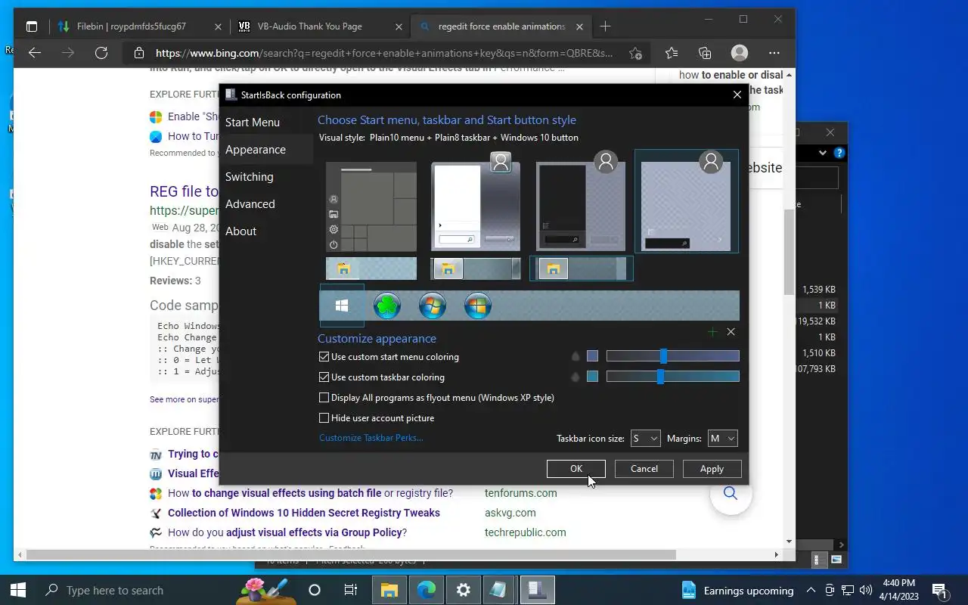Click Bing search magnifier floating button
This screenshot has height=605, width=968.
click(x=730, y=494)
